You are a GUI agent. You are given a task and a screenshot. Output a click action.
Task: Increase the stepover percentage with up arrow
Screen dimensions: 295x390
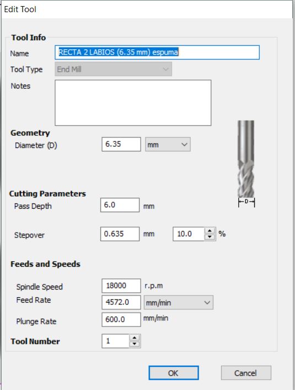pos(210,230)
